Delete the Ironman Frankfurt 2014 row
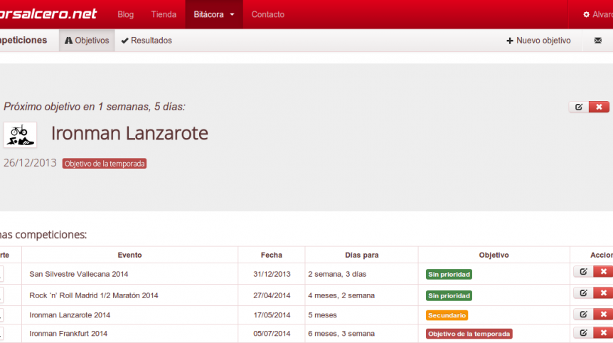The image size is (613, 343). pyautogui.click(x=603, y=333)
